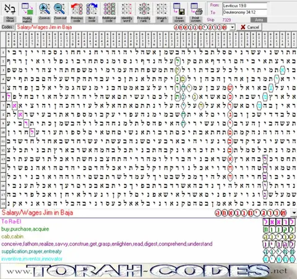Click the Unmark all icon
This screenshot has height=279, width=297.
pos(161,9)
